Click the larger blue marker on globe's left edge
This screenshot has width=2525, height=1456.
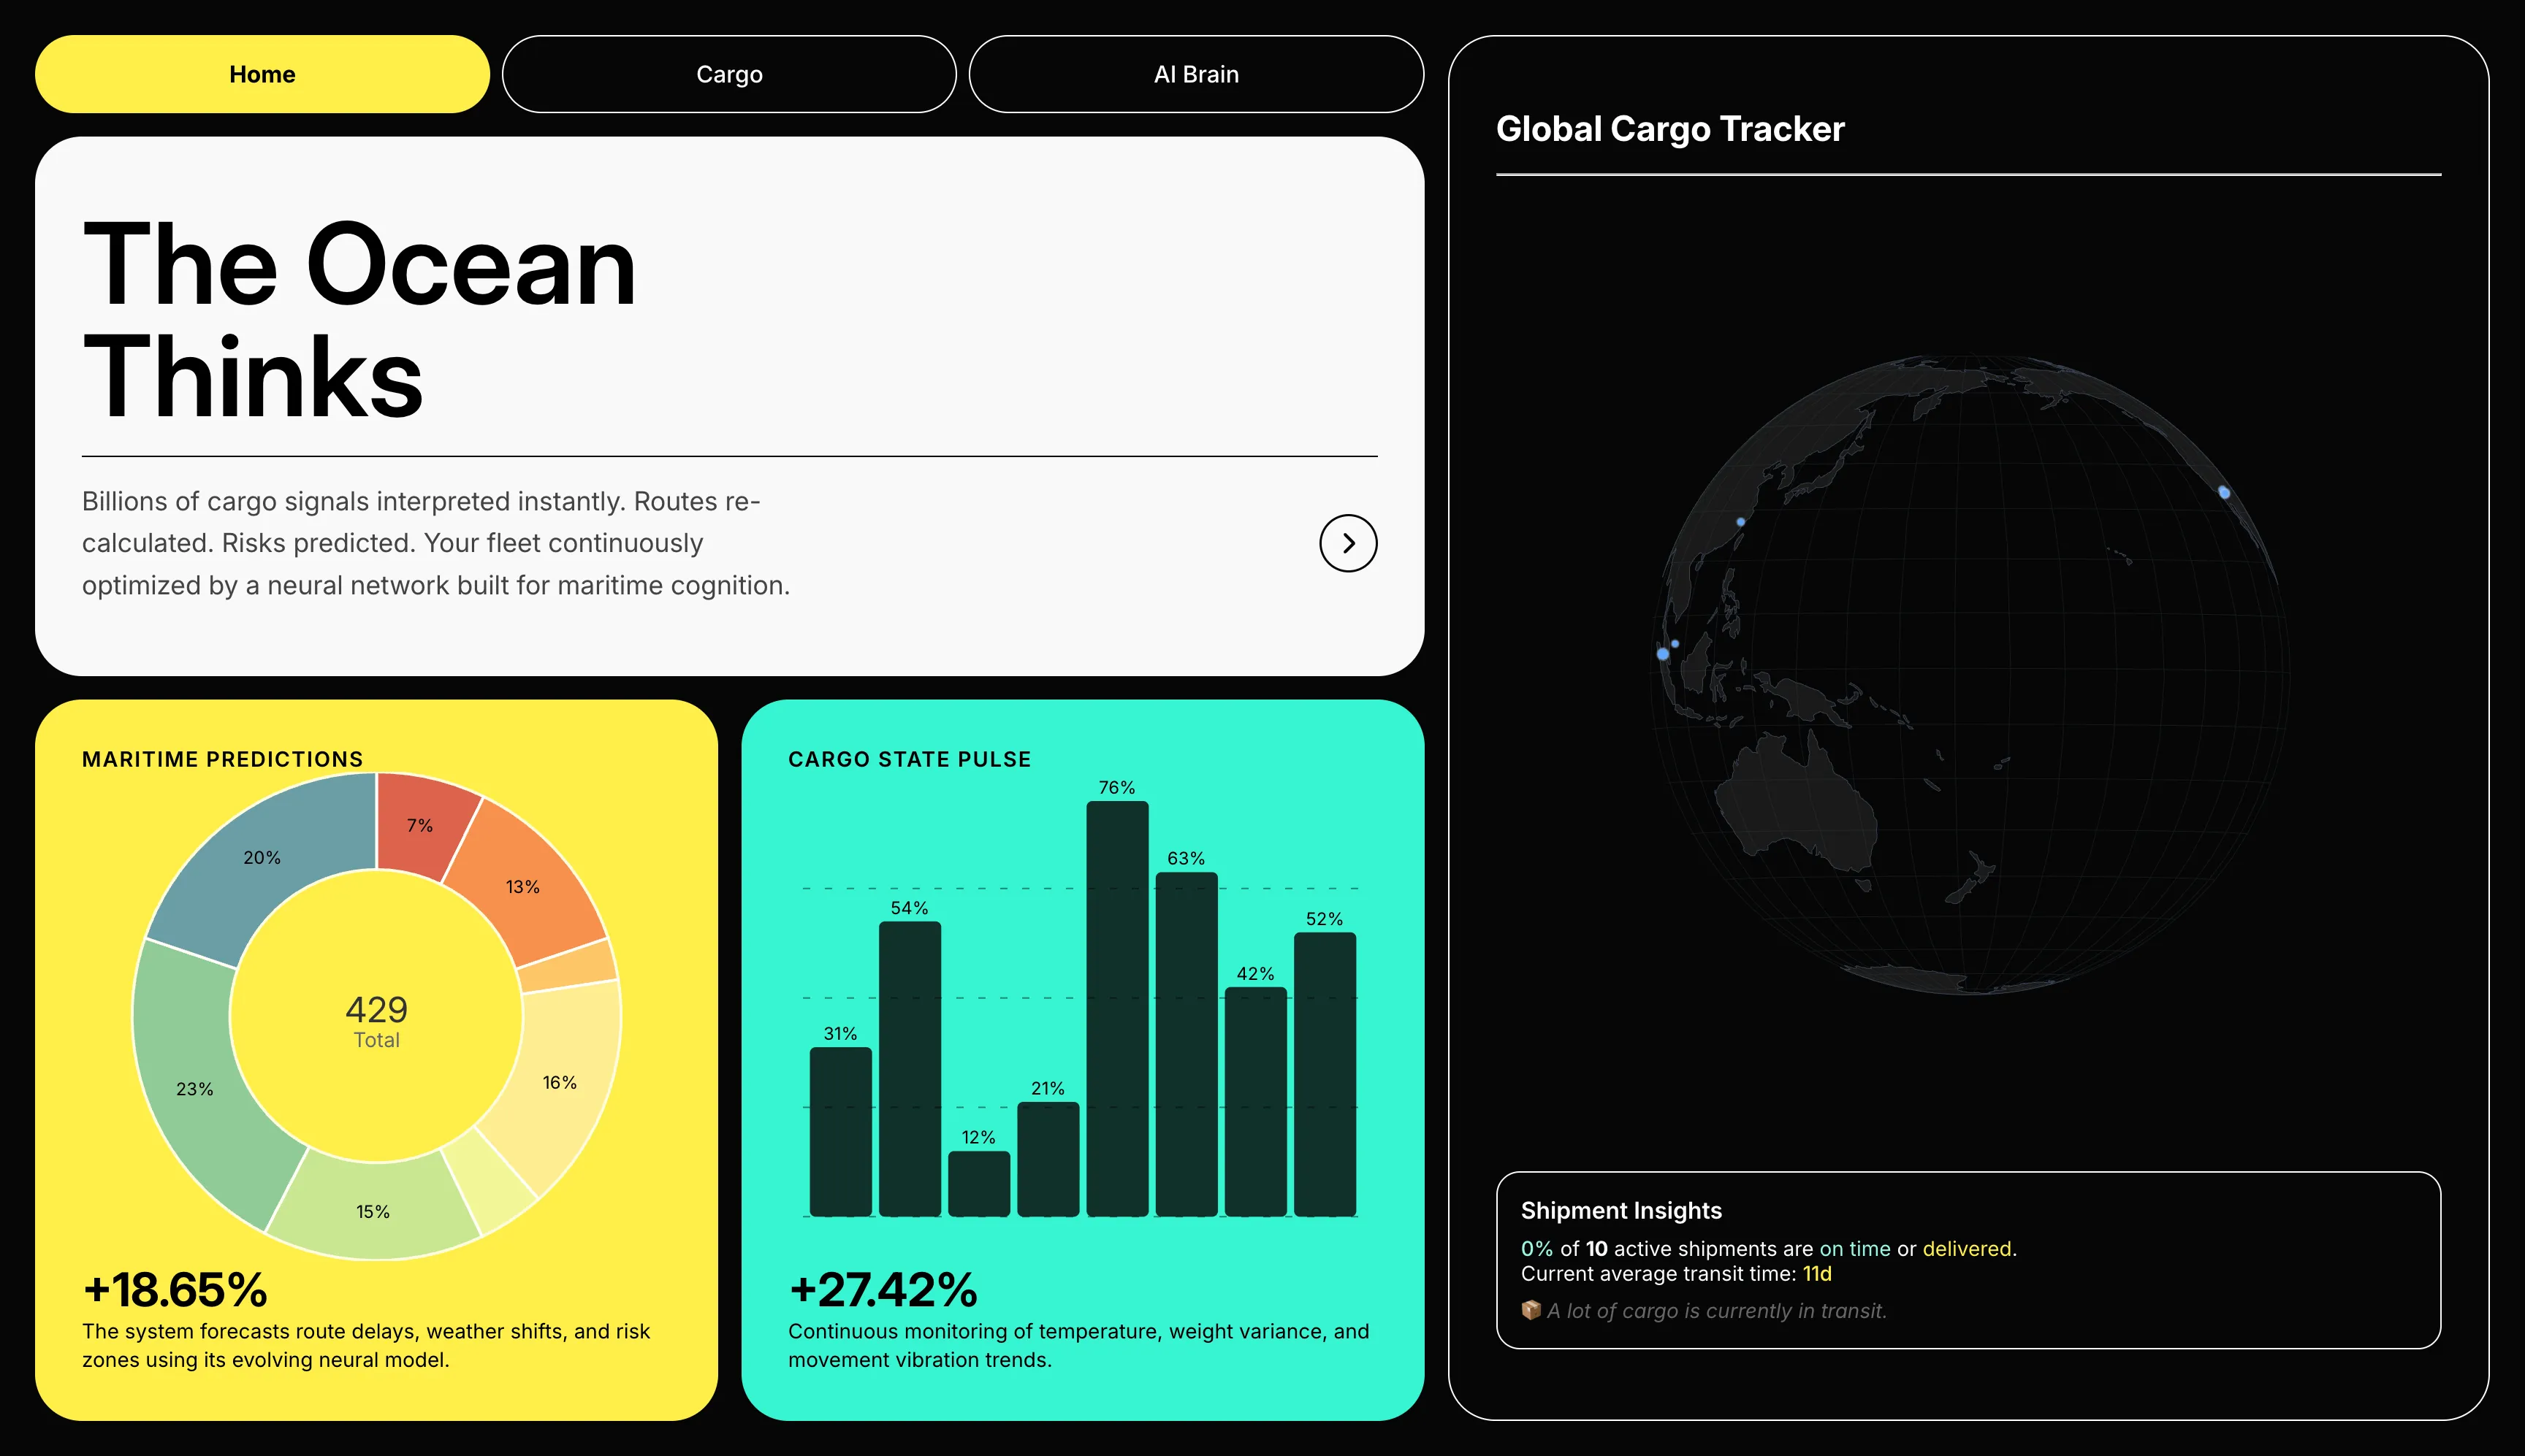(1663, 654)
